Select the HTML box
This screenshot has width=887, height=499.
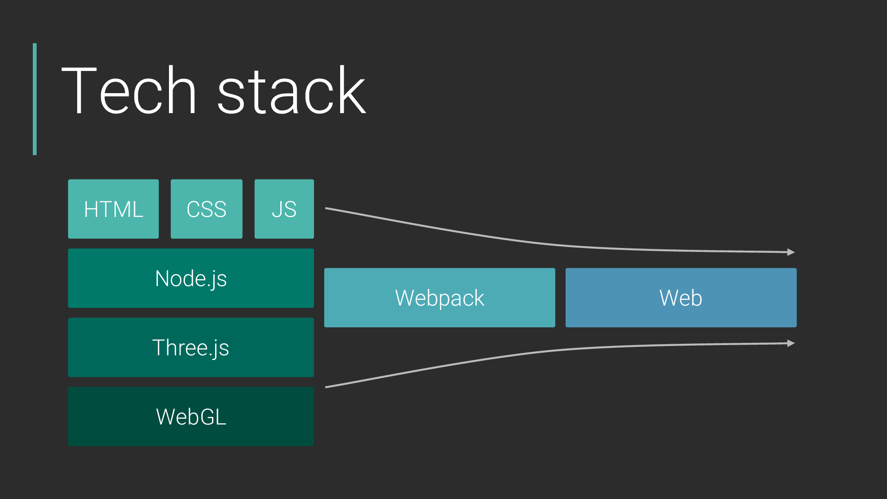[113, 209]
